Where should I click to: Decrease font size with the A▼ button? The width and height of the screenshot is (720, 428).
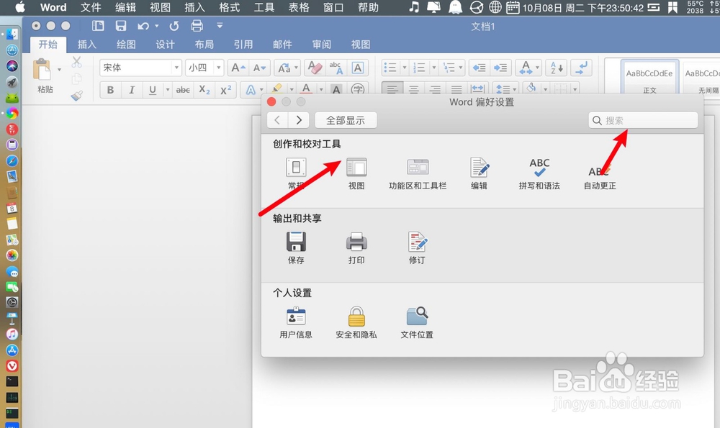[x=259, y=68]
